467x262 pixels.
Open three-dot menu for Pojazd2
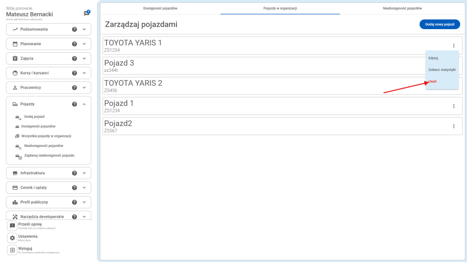pyautogui.click(x=453, y=126)
